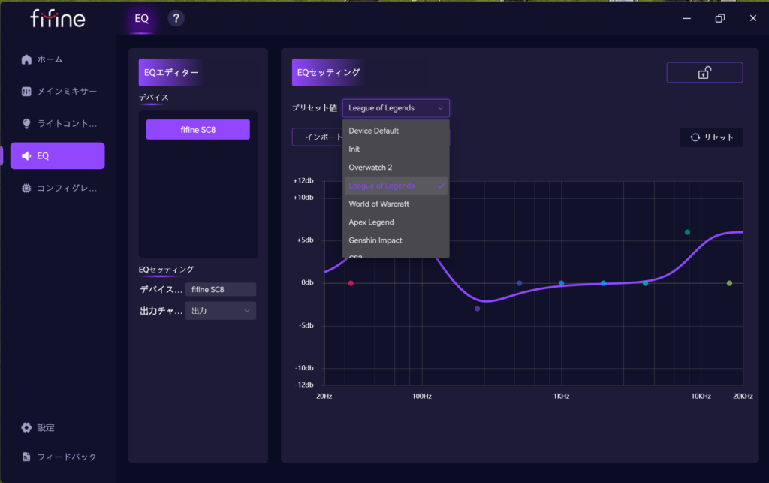Click the unlock padlock icon button
Screen dimensions: 769x483
click(704, 73)
